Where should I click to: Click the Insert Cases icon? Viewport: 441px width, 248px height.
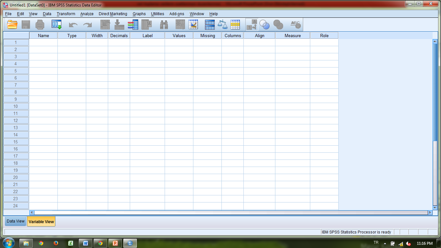(180, 25)
